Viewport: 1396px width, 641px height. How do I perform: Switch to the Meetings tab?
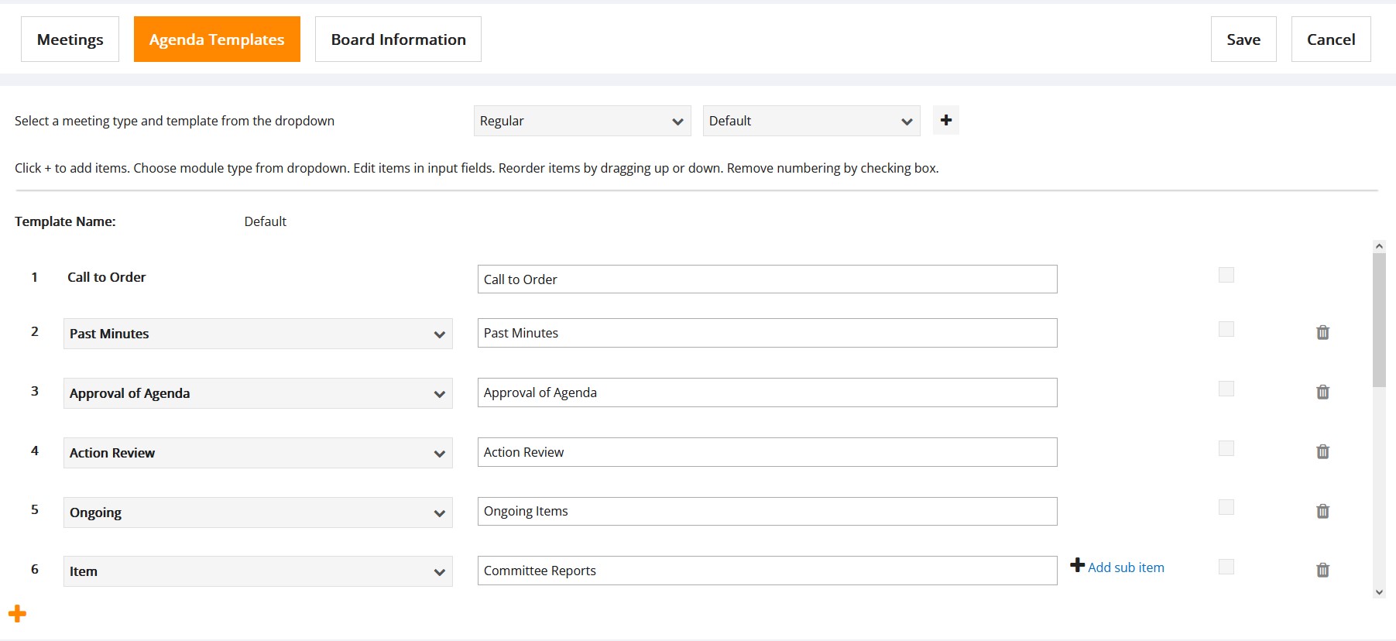(x=70, y=39)
